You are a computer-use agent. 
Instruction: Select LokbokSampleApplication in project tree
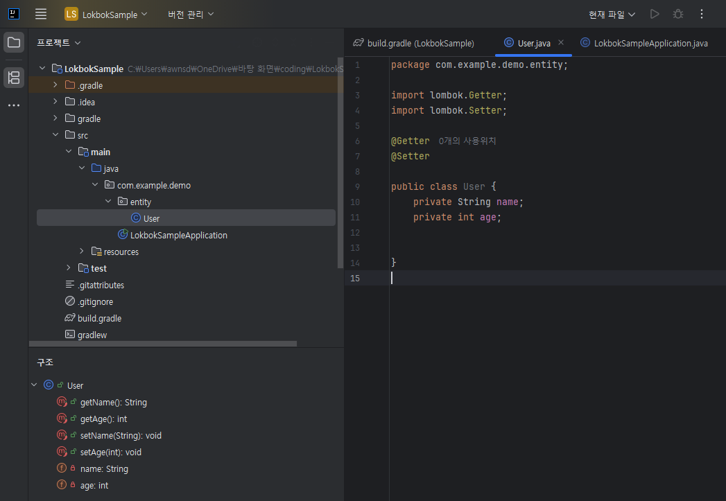point(178,235)
